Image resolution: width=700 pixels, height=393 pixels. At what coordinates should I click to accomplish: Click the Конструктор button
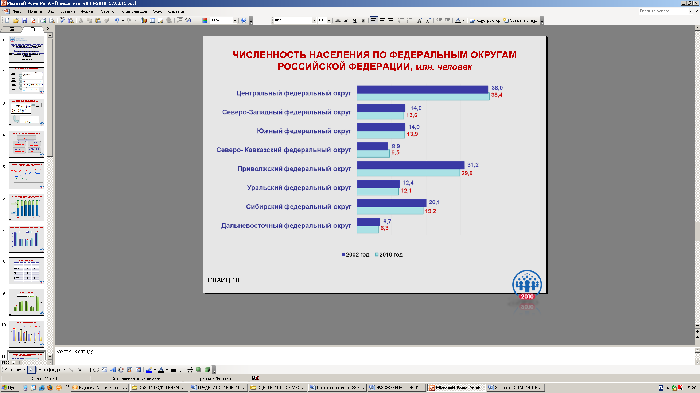coord(485,20)
